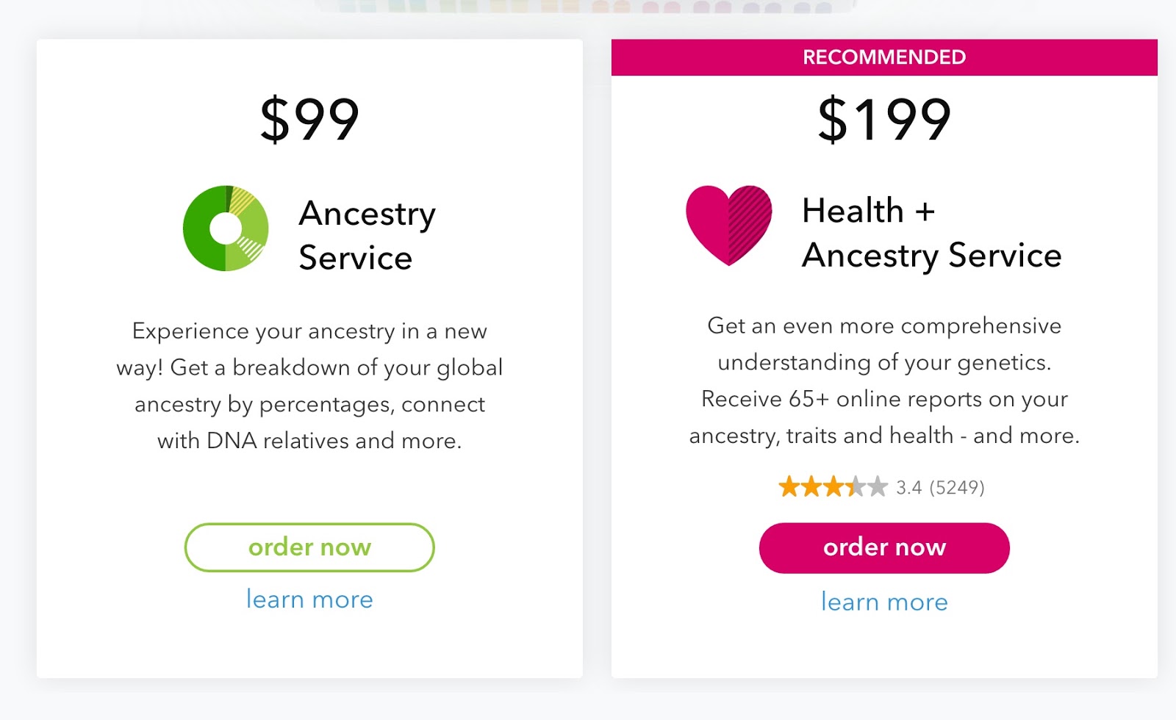The image size is (1176, 720).
Task: Click the 3.4 rating score text
Action: click(x=911, y=486)
